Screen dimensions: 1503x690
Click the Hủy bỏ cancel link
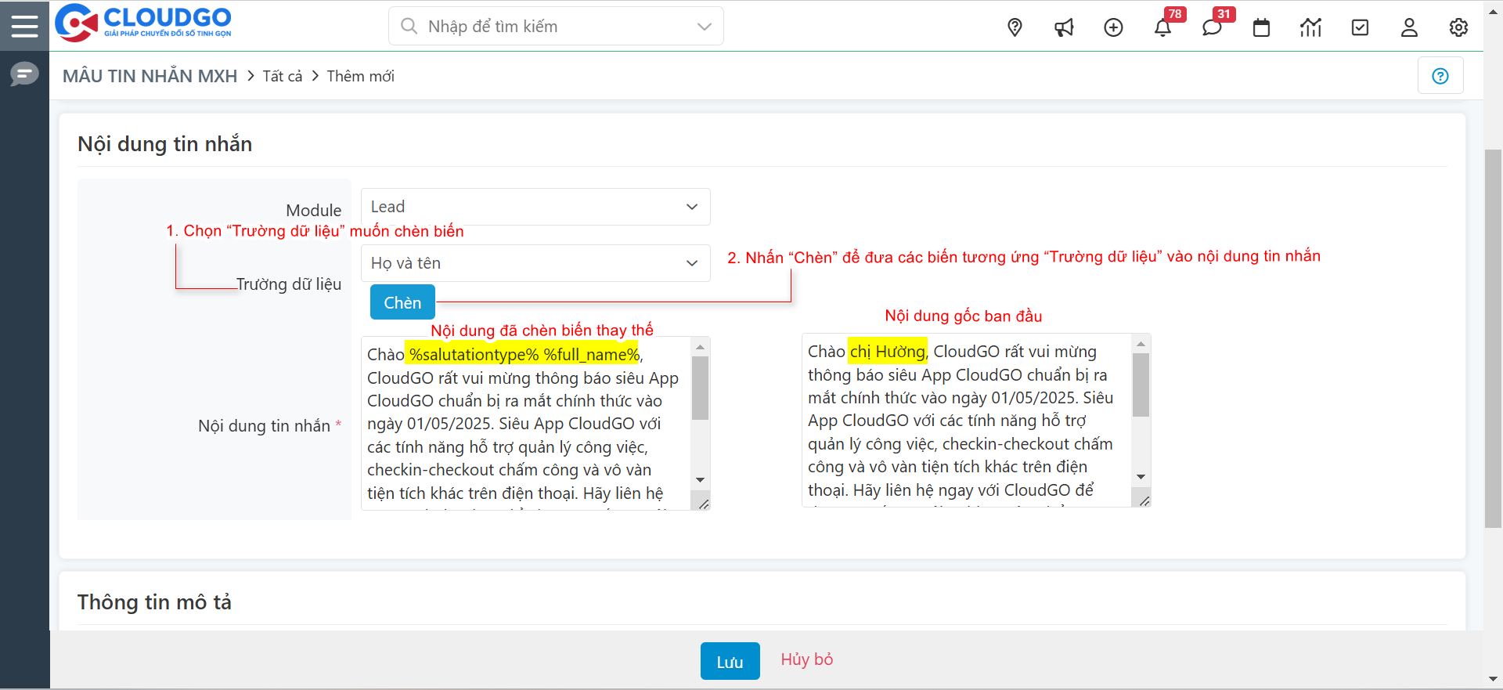pyautogui.click(x=806, y=659)
